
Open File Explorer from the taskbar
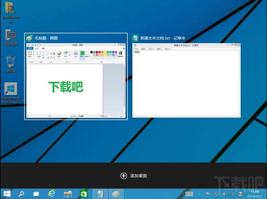pyautogui.click(x=68, y=194)
